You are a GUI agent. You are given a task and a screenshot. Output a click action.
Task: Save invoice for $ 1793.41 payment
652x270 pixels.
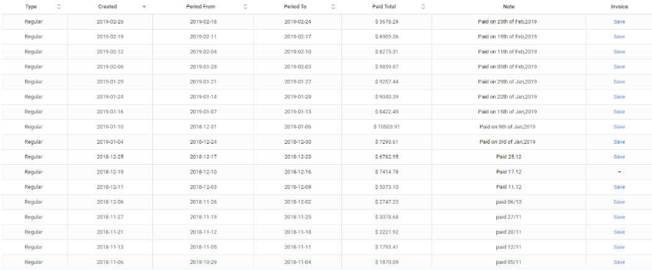(619, 247)
